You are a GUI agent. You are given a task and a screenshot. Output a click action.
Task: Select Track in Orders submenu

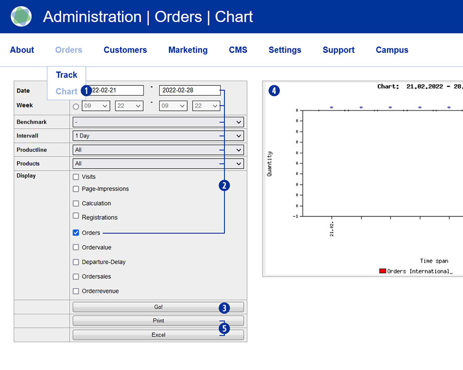coord(66,75)
